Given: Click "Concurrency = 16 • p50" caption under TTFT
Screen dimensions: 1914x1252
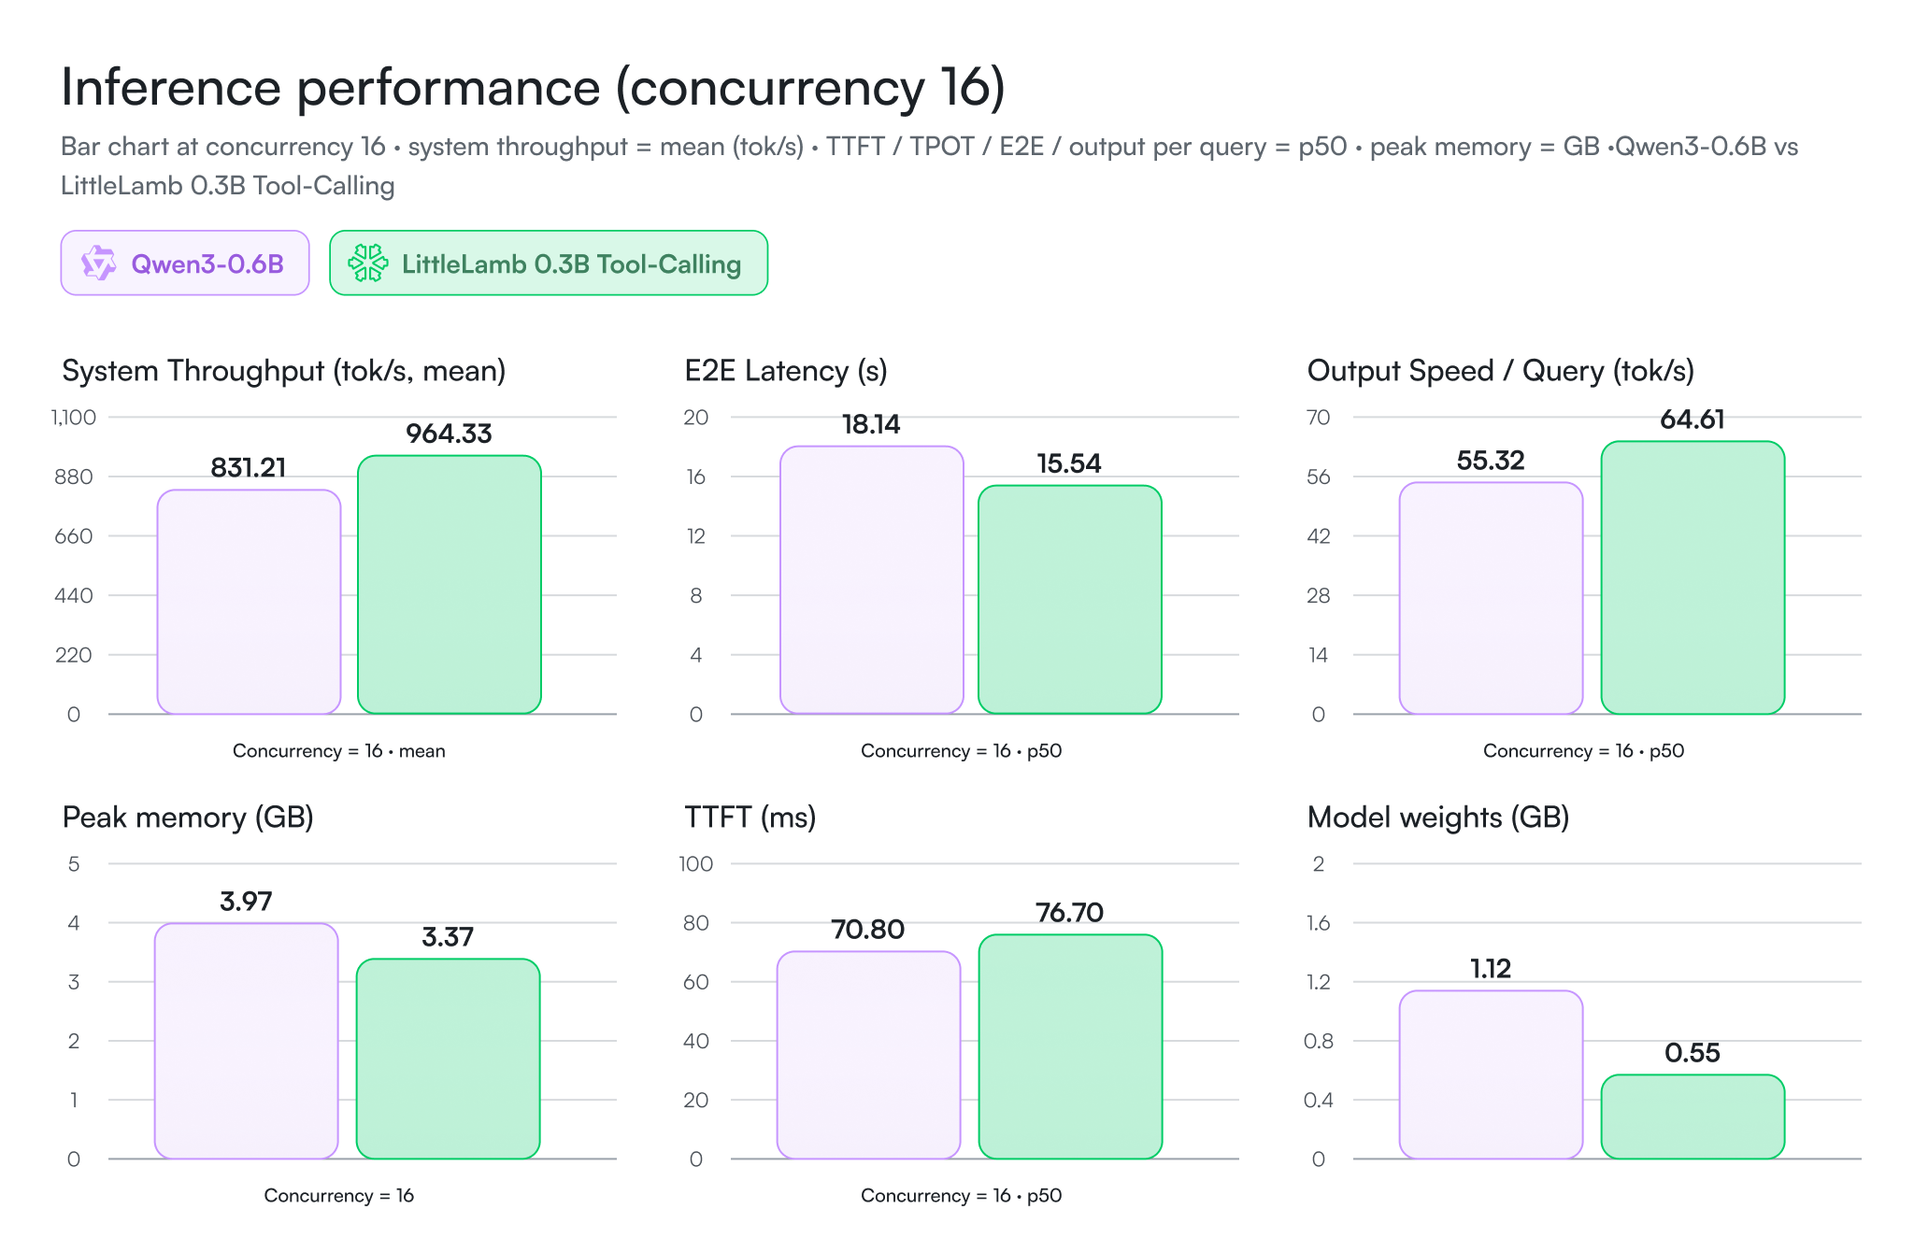Looking at the screenshot, I should click(962, 1195).
